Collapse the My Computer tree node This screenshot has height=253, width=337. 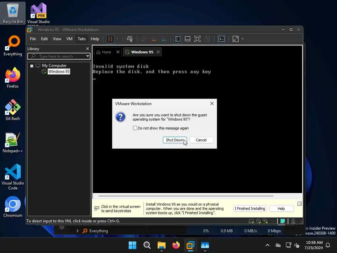click(32, 66)
